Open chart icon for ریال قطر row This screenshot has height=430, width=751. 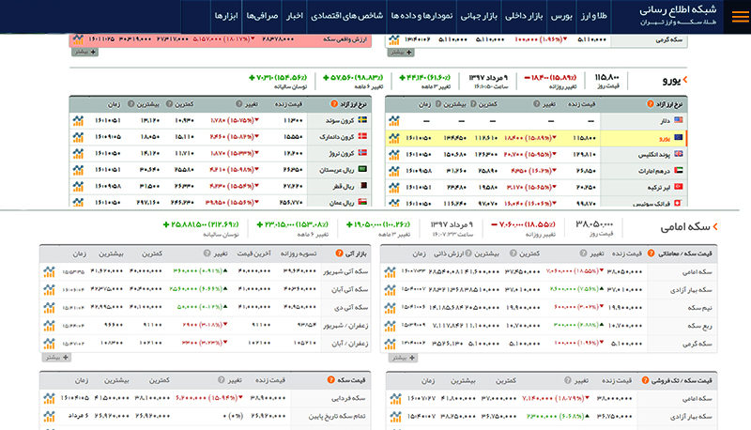[78, 186]
